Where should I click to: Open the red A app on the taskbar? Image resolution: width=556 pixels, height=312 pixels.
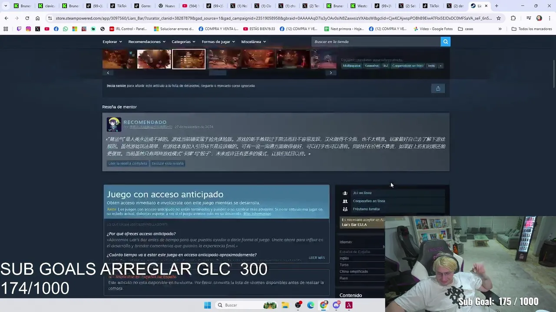pyautogui.click(x=349, y=305)
